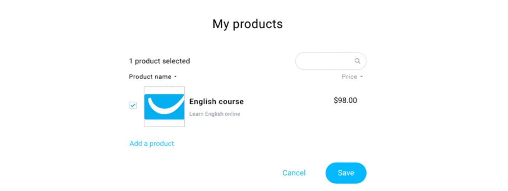Click the $98.00 price value

pyautogui.click(x=345, y=101)
